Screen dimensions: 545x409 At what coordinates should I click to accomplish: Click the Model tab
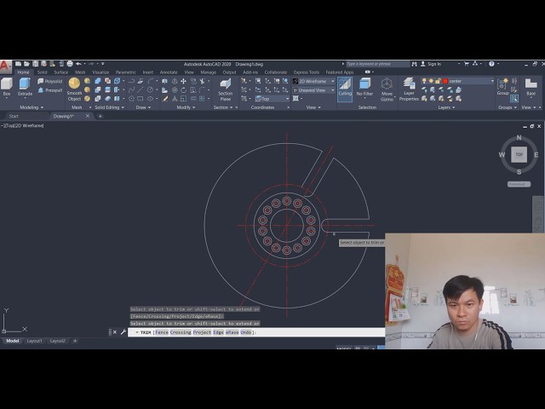13,341
